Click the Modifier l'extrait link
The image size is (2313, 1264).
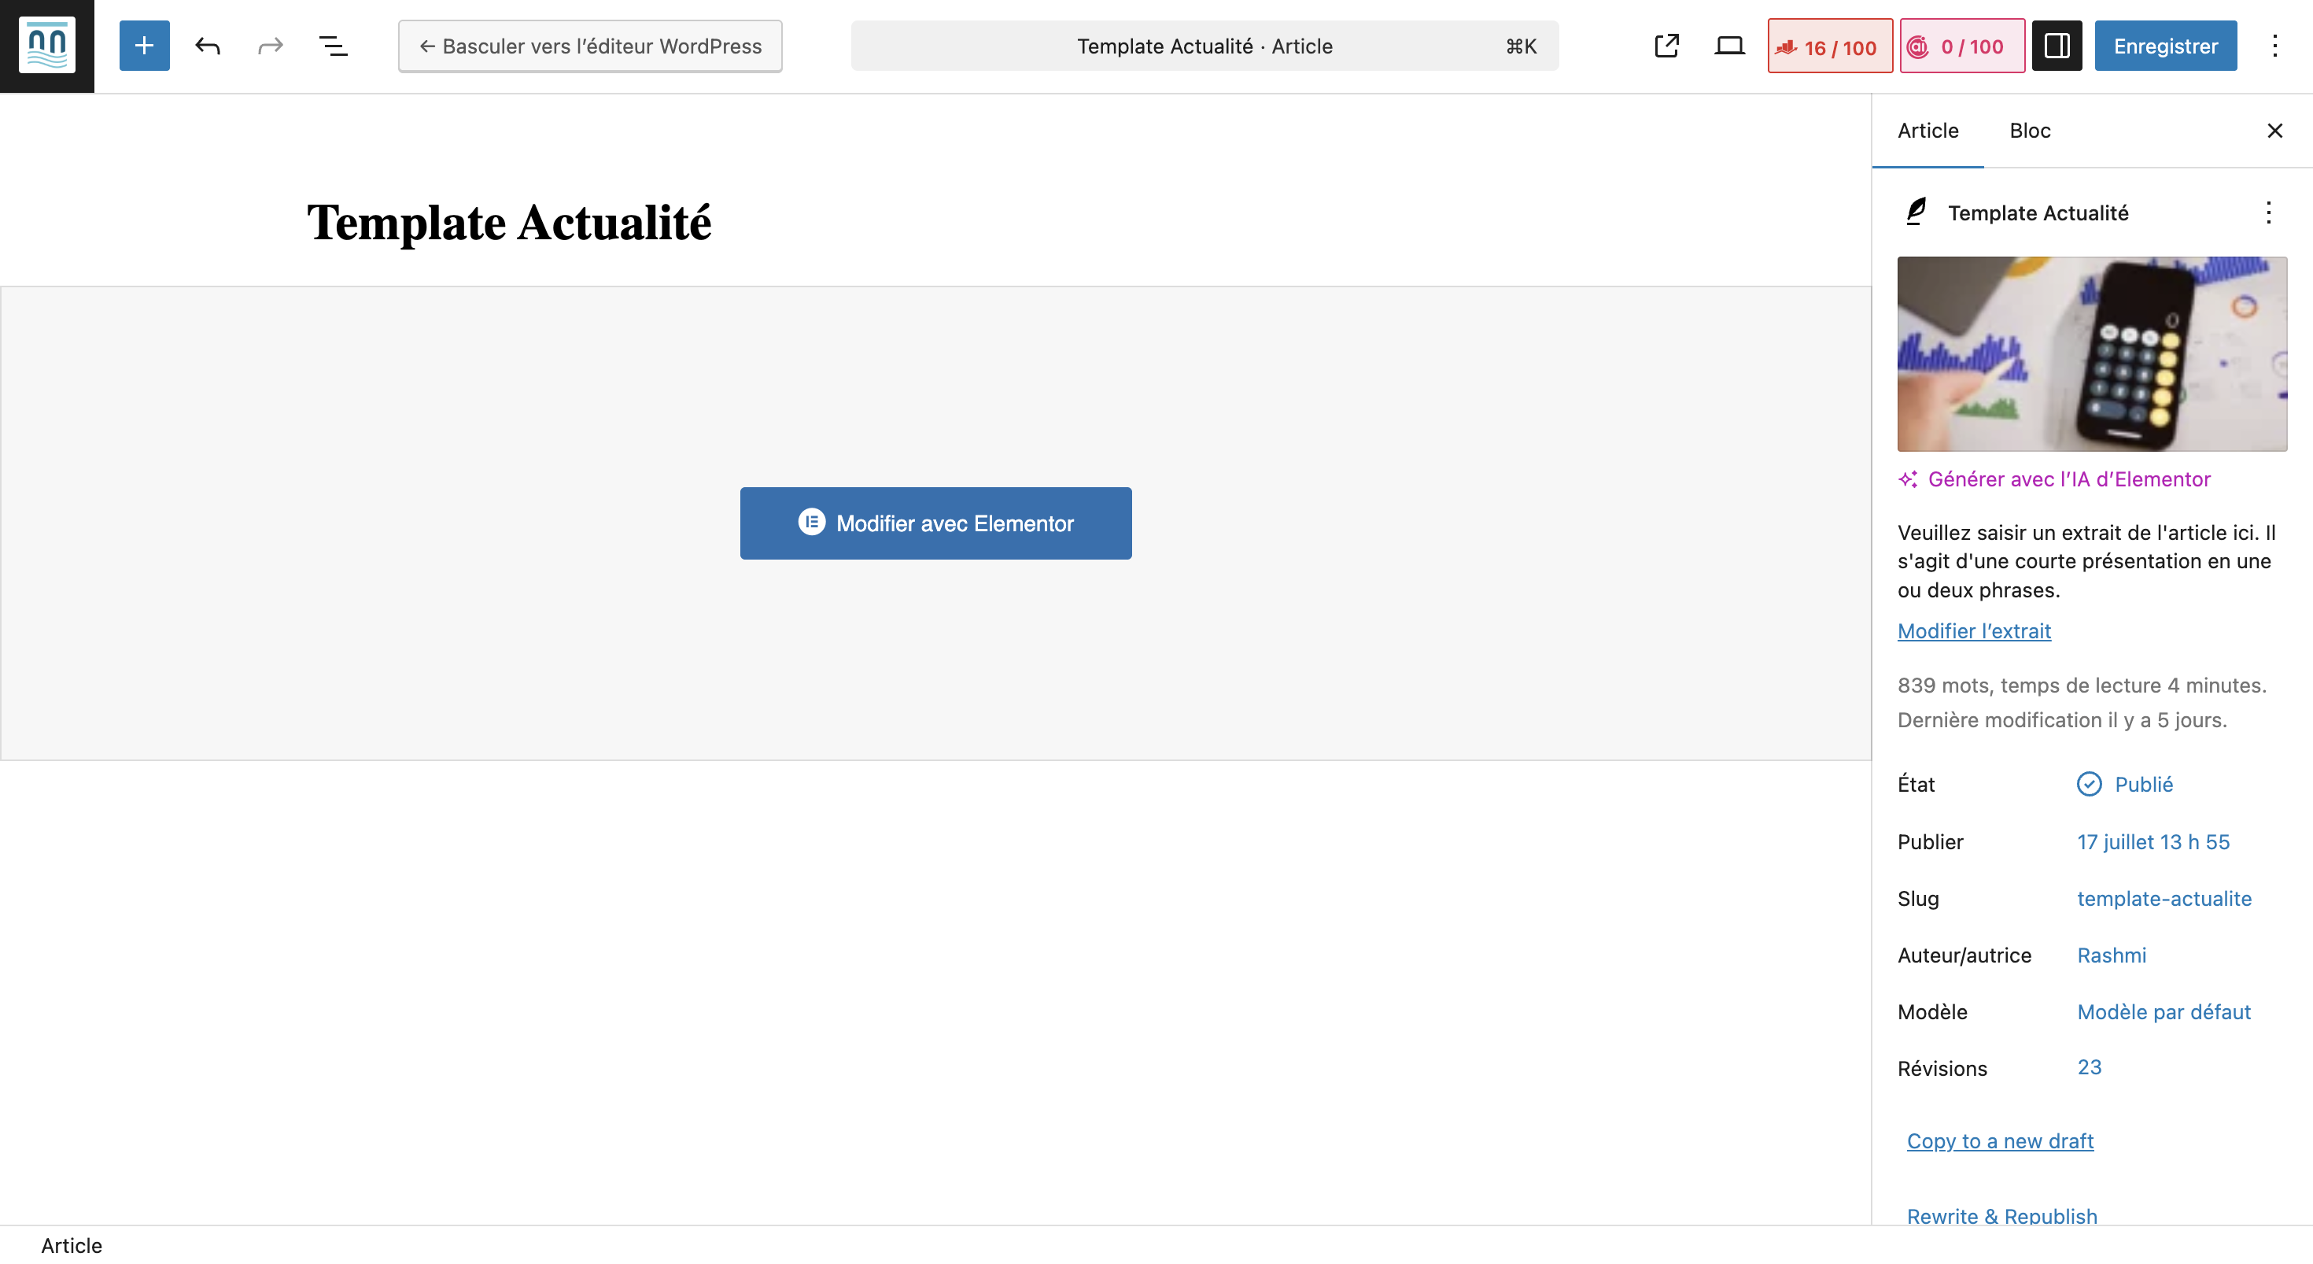pyautogui.click(x=1974, y=630)
